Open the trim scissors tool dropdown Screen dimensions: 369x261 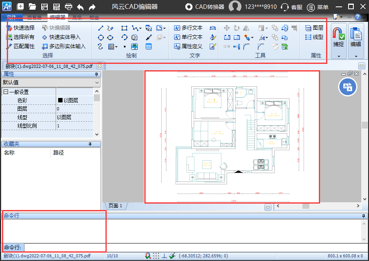coord(267,38)
